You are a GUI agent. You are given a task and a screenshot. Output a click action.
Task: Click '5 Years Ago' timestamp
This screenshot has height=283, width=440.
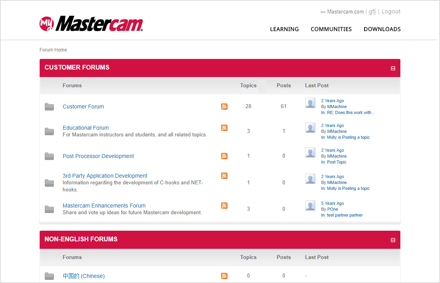(332, 203)
